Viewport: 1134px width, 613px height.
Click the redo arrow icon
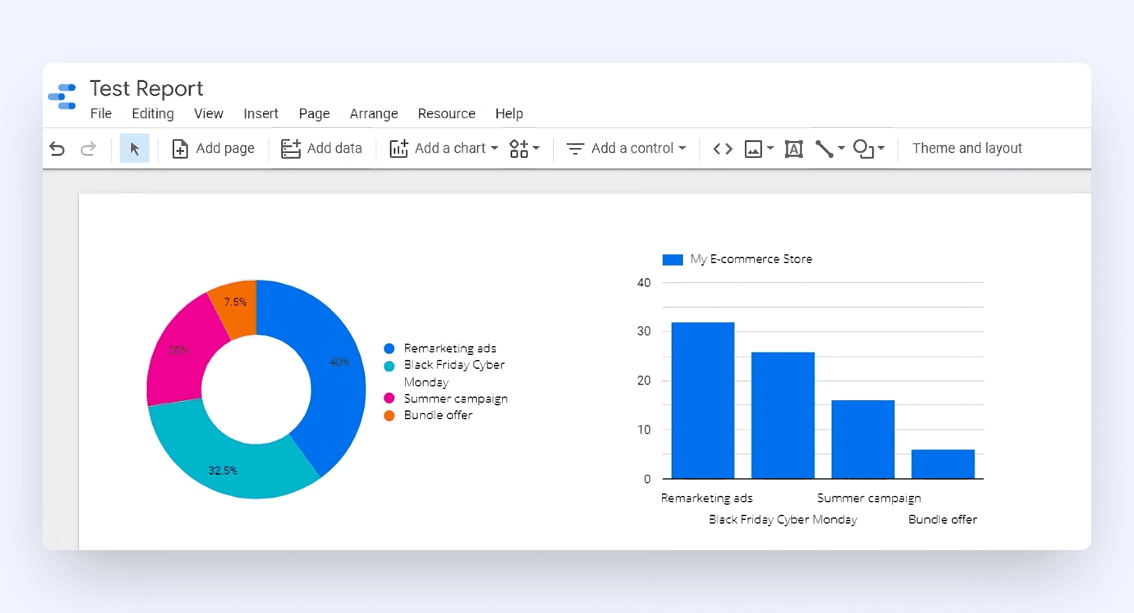click(x=88, y=149)
